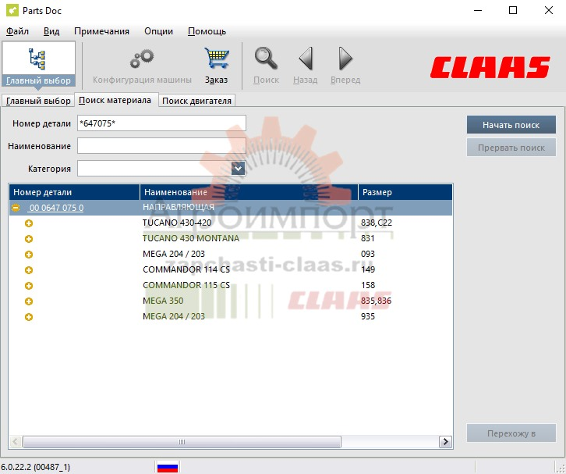This screenshot has width=566, height=474.
Task: Sort by Наименование column header
Action: [x=249, y=192]
